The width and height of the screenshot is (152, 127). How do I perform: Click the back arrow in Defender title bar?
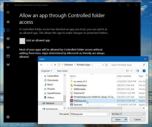tap(8, 5)
